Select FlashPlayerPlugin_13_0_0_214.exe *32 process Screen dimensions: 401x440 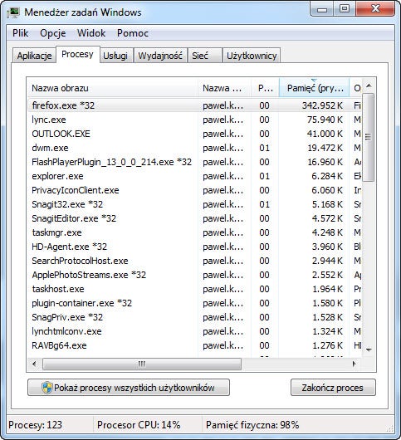[195, 162]
